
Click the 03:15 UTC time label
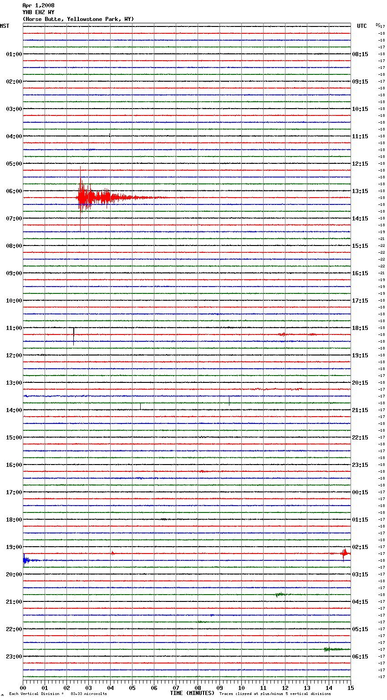point(360,575)
